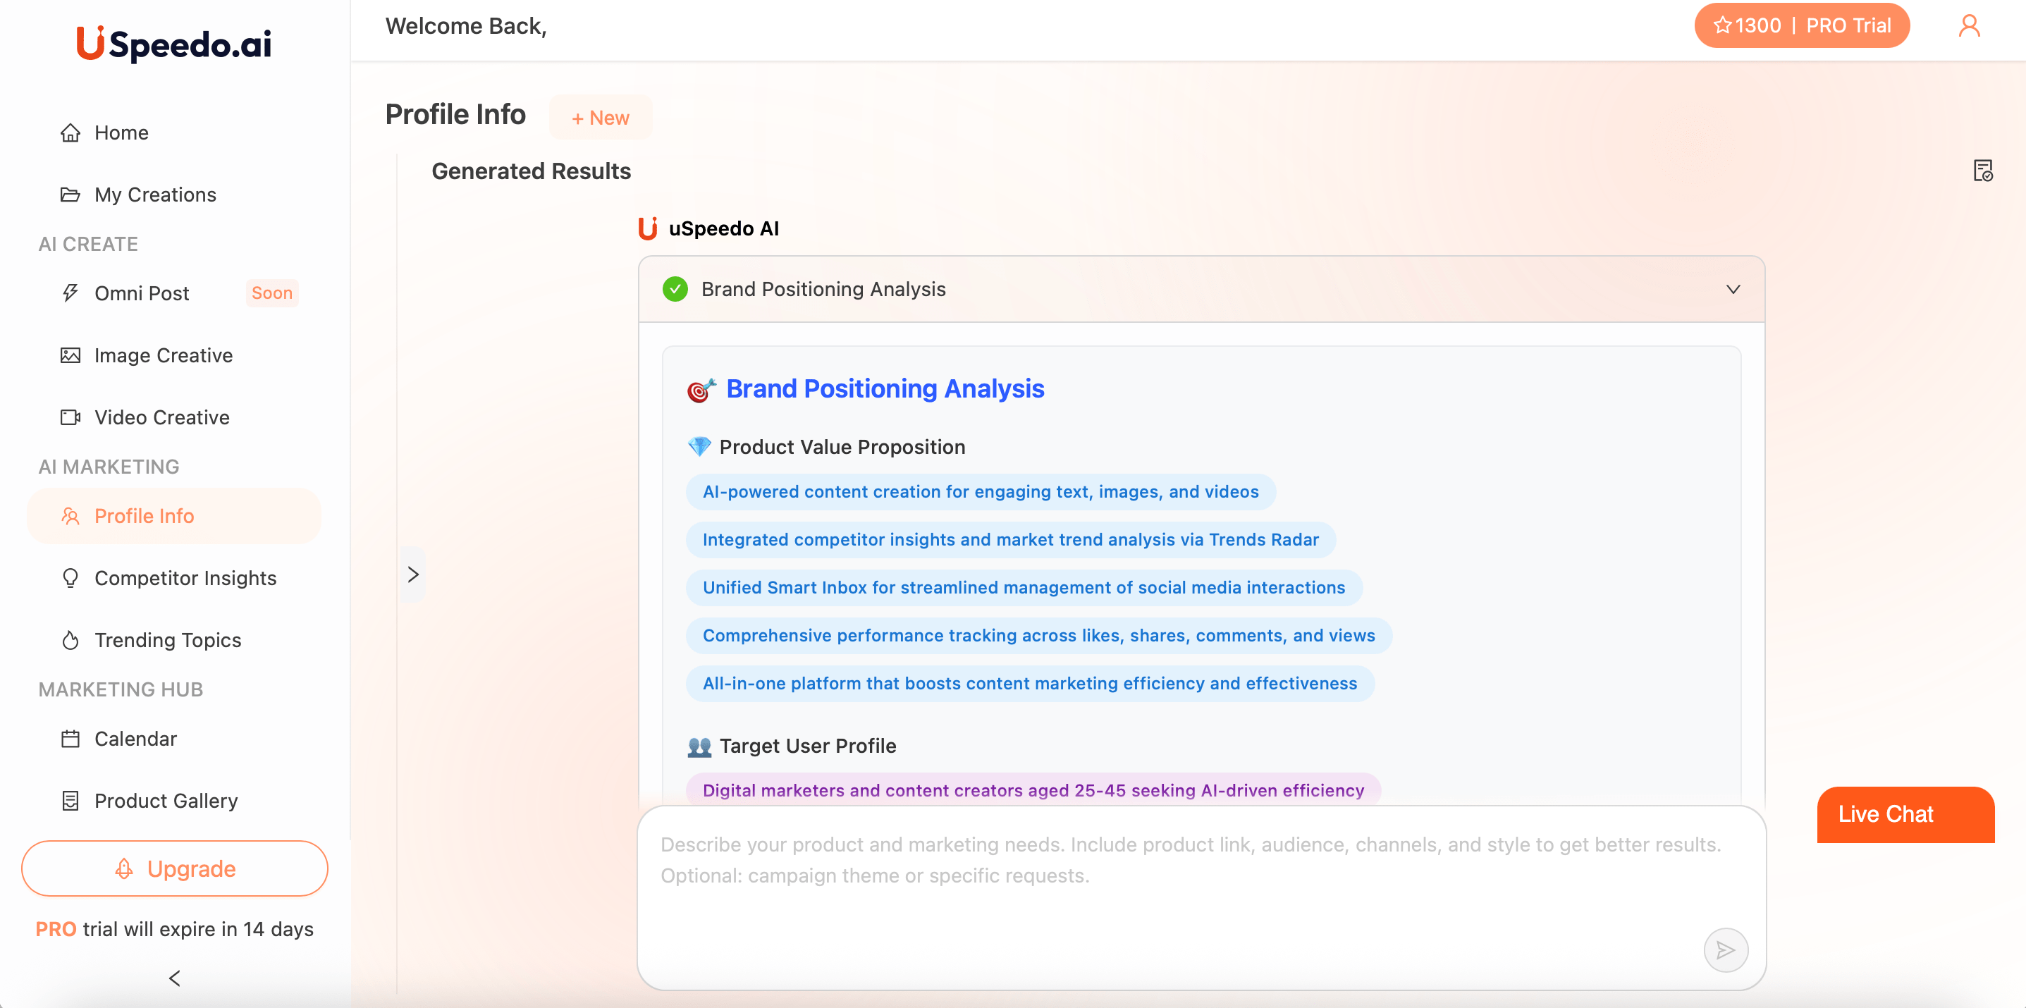Image resolution: width=2026 pixels, height=1008 pixels.
Task: Expand the left panel arrow
Action: pos(413,574)
